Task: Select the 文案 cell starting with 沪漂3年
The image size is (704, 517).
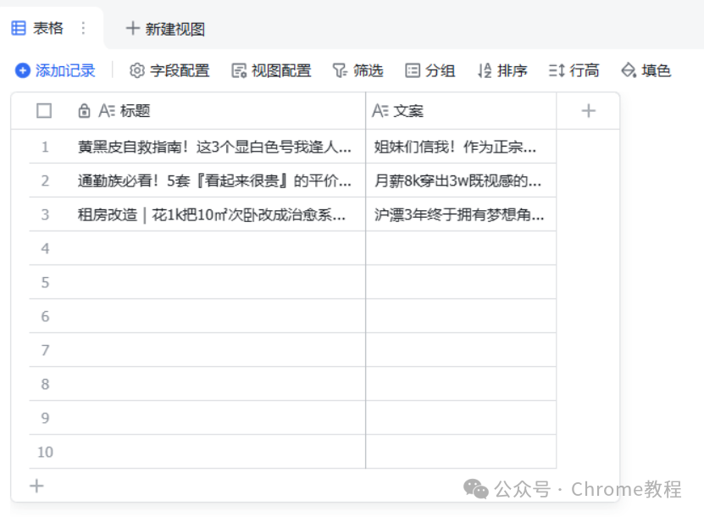Action: coord(461,214)
